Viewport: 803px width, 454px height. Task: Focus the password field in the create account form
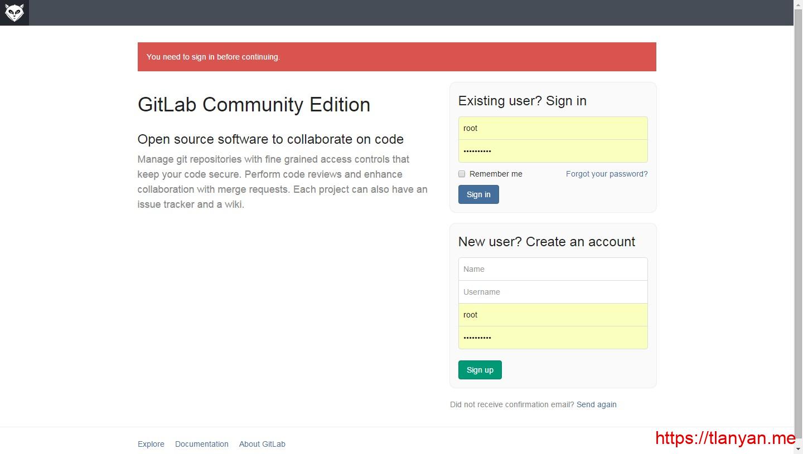[552, 338]
